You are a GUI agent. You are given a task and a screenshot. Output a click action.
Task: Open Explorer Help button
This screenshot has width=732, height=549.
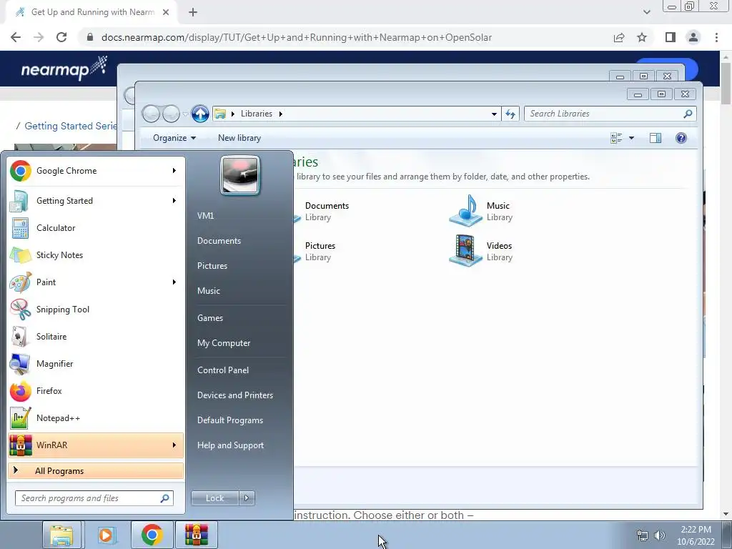pyautogui.click(x=681, y=138)
